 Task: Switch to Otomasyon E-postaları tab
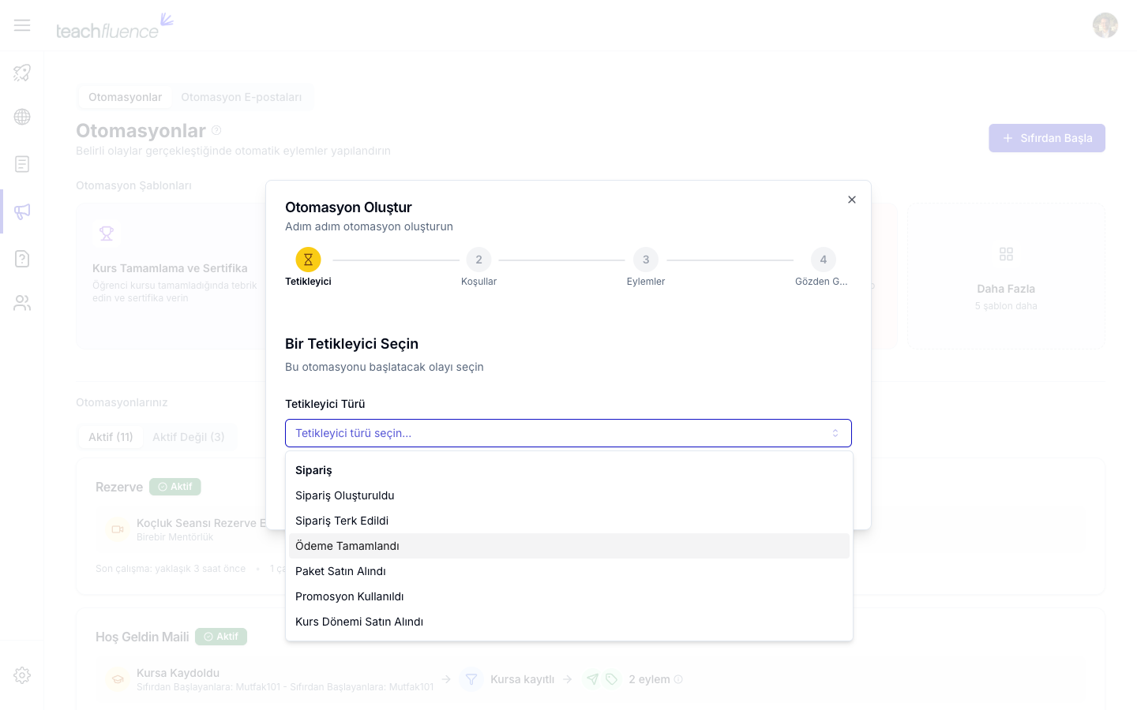pos(241,97)
